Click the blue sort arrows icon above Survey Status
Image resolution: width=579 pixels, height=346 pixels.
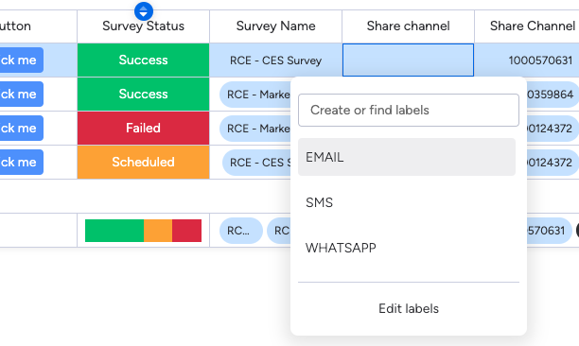(x=144, y=11)
